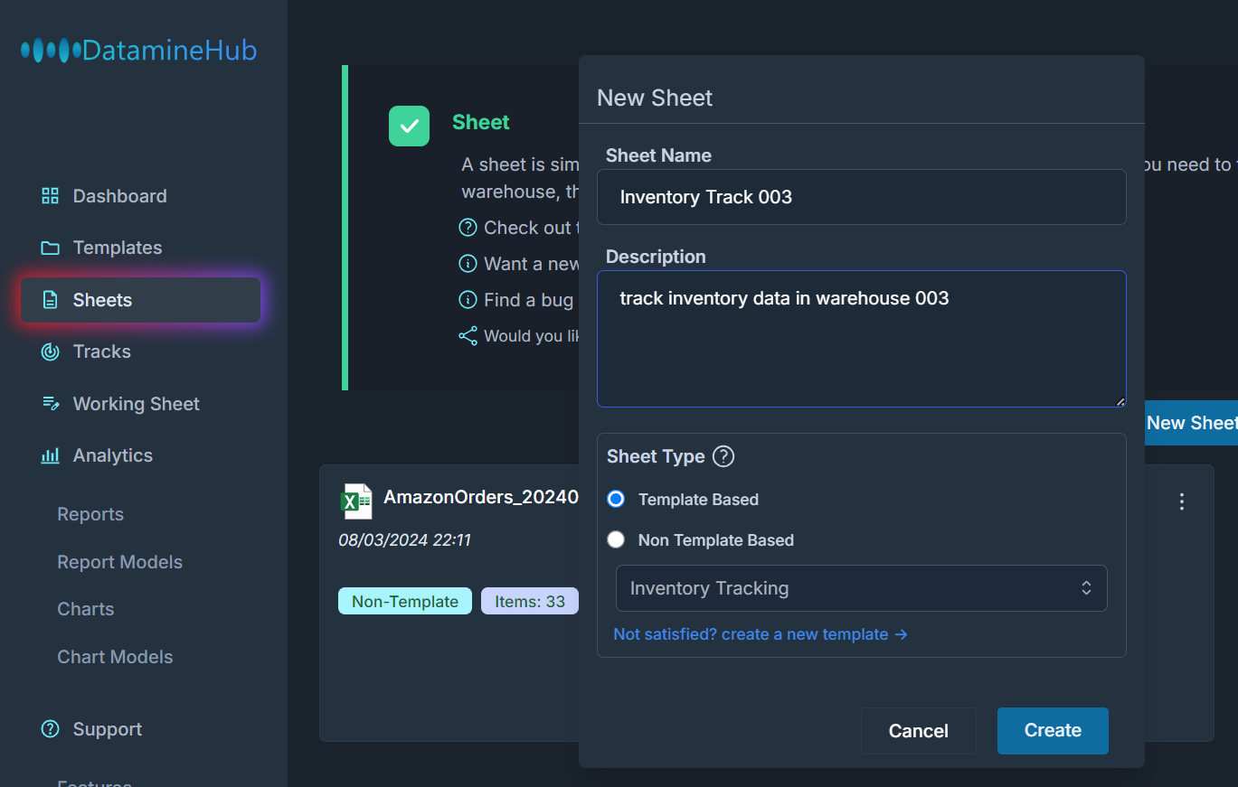Click the Description text area
Viewport: 1238px width, 787px height.
click(x=861, y=339)
